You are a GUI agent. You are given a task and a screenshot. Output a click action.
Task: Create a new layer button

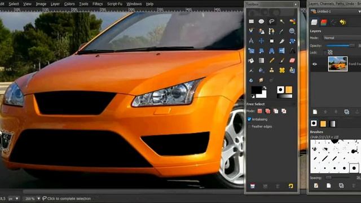pos(315,112)
